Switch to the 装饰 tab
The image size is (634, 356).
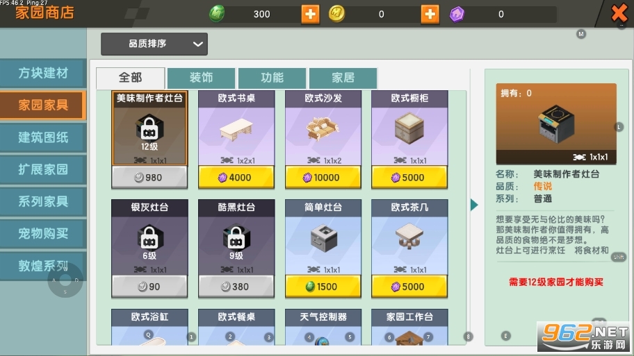[x=201, y=78]
